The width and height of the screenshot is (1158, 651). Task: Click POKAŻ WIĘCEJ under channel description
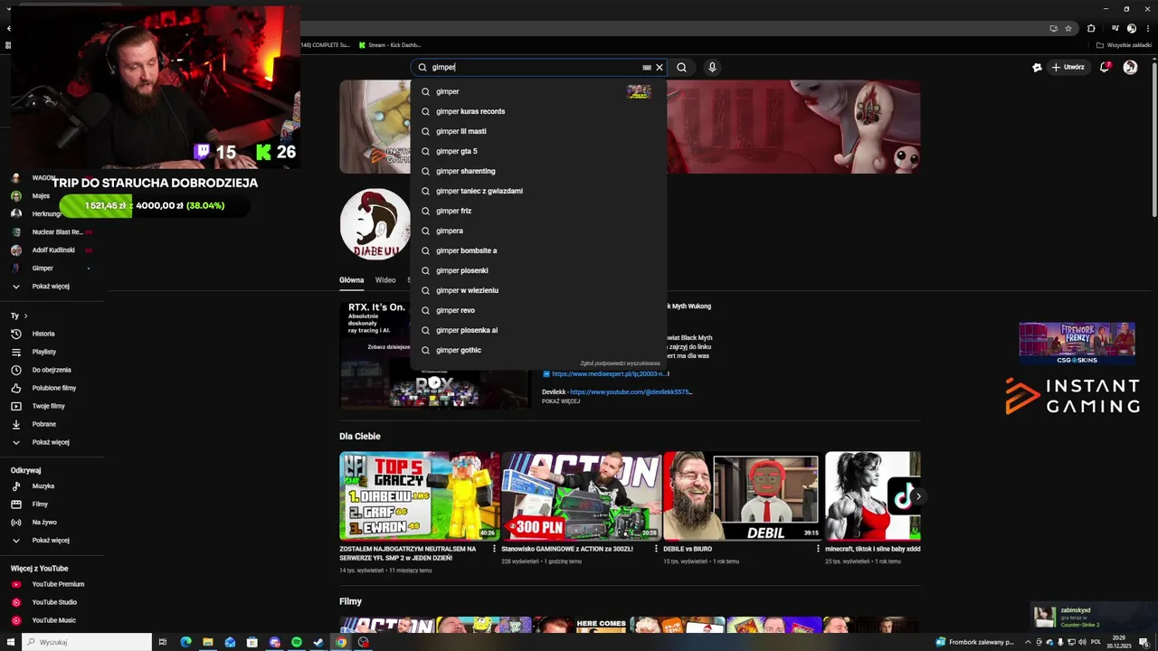click(561, 401)
